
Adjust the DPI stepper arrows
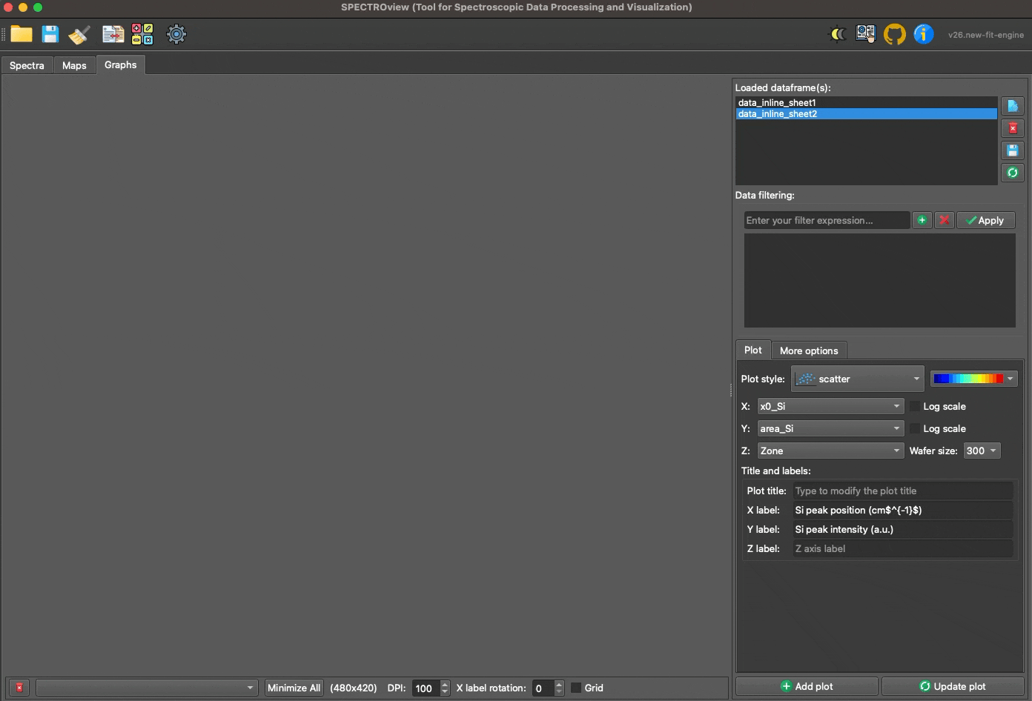pos(445,688)
